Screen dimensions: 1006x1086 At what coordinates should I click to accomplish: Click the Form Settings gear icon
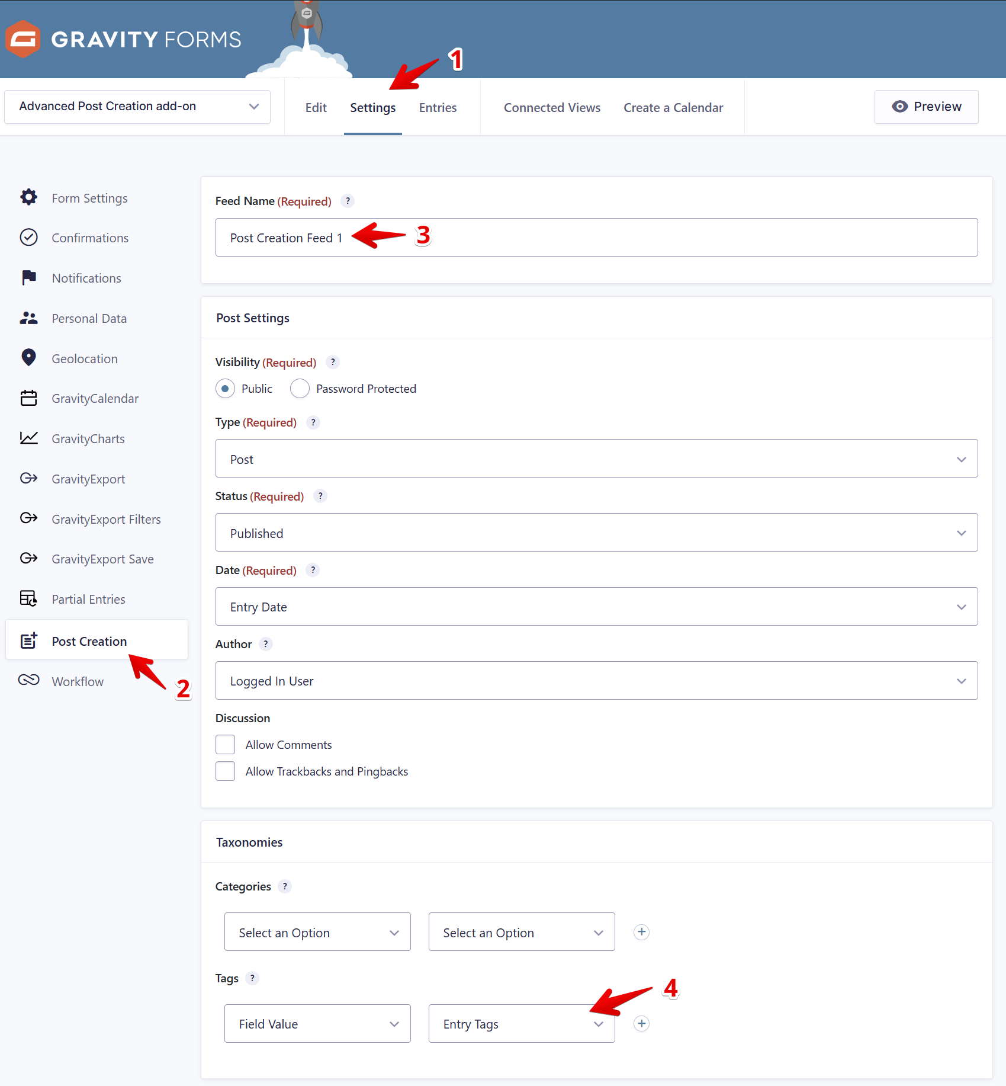(28, 197)
